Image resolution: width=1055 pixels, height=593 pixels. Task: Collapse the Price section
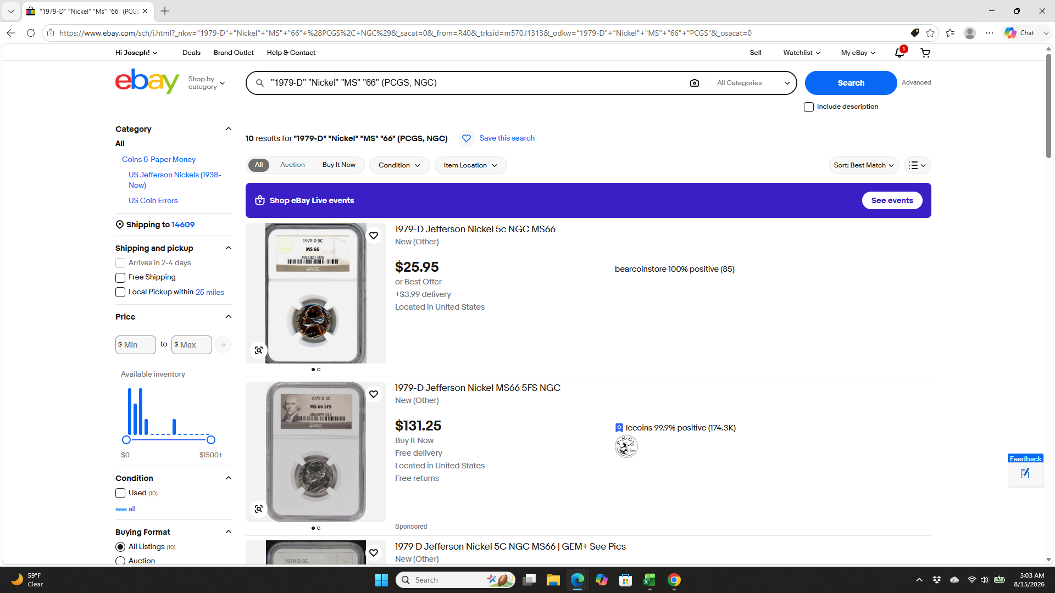(x=229, y=317)
